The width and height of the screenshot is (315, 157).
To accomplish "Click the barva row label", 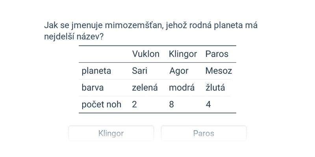I will [93, 88].
